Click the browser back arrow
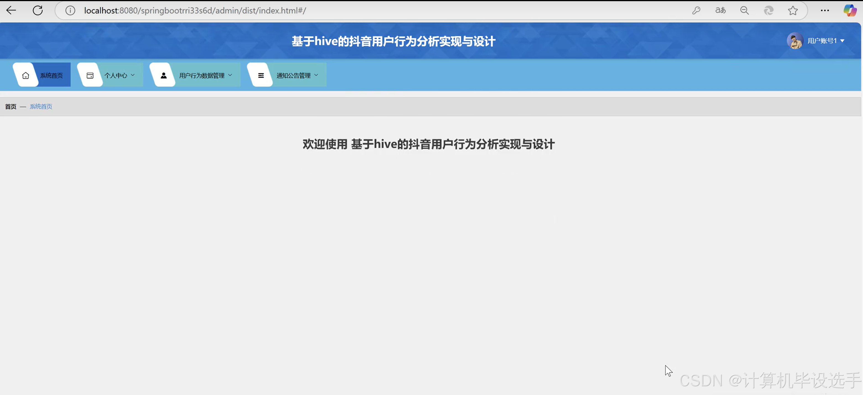 pos(11,11)
